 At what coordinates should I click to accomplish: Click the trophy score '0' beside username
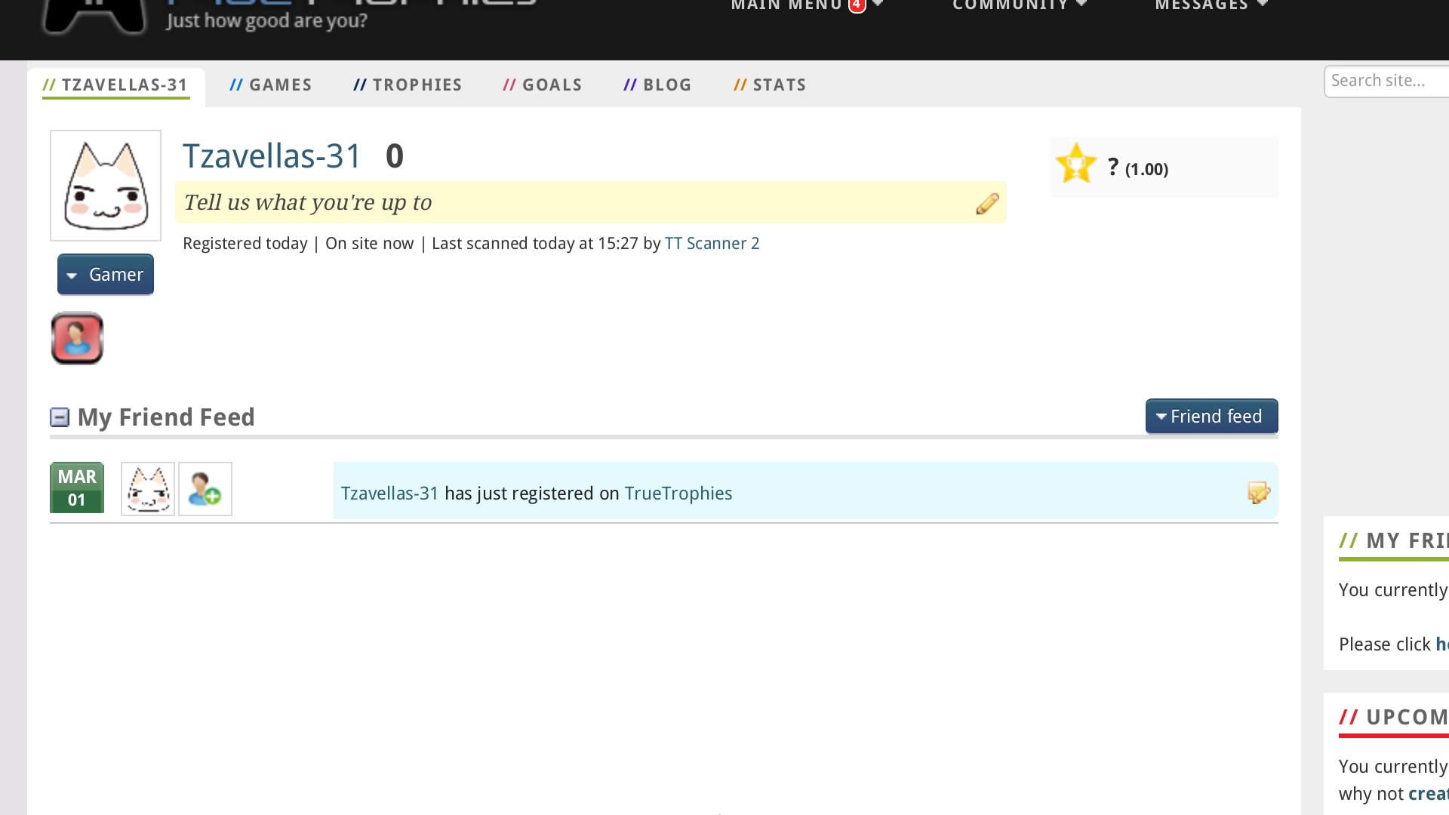point(395,156)
